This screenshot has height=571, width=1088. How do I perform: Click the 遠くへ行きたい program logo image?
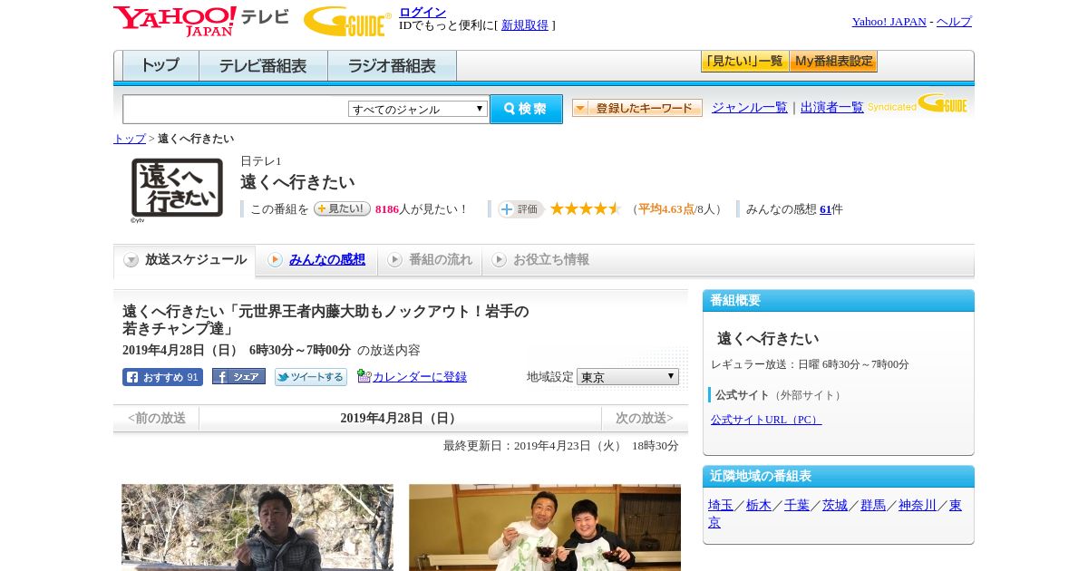[x=177, y=189]
